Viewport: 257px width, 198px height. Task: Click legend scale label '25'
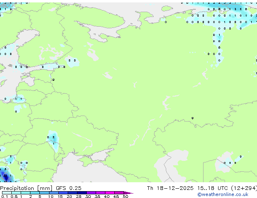[x=79, y=196]
